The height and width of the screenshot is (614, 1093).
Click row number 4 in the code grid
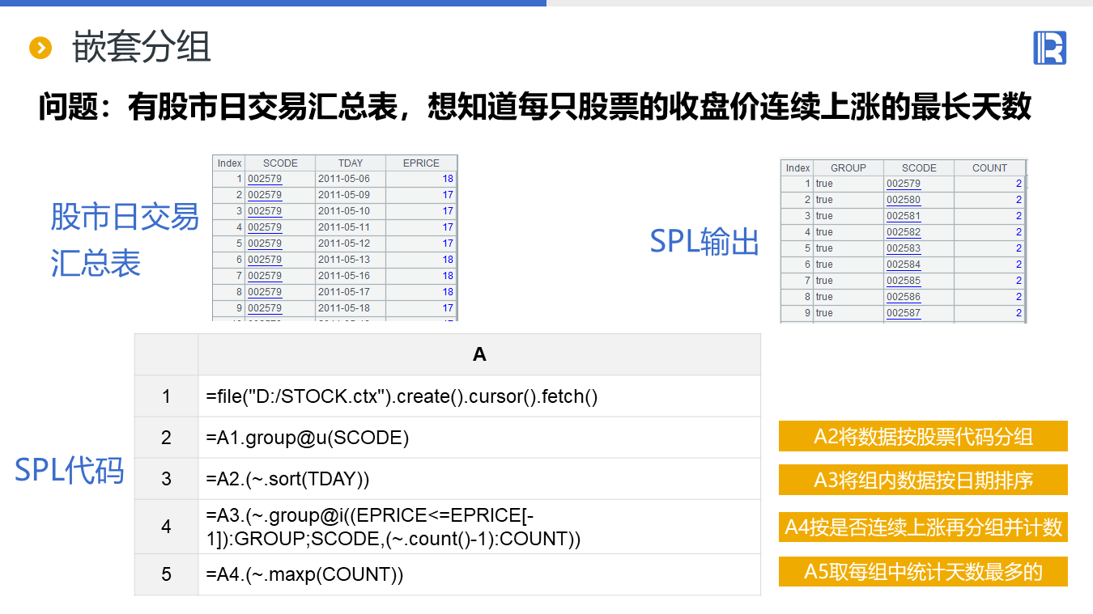click(x=166, y=527)
